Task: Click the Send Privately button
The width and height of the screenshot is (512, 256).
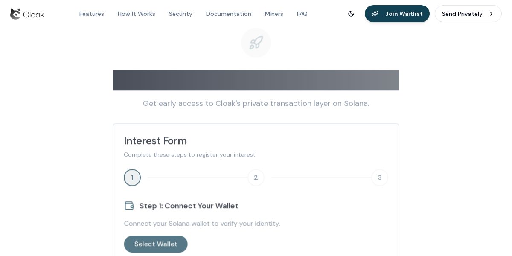Action: point(462,14)
